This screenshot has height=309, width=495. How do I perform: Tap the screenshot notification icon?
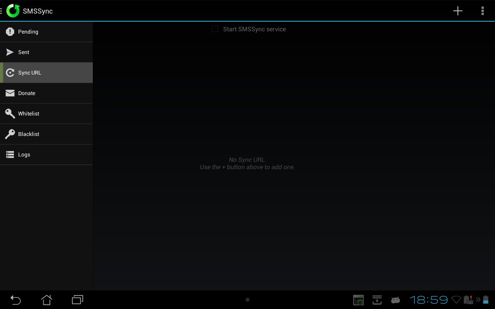(358, 300)
